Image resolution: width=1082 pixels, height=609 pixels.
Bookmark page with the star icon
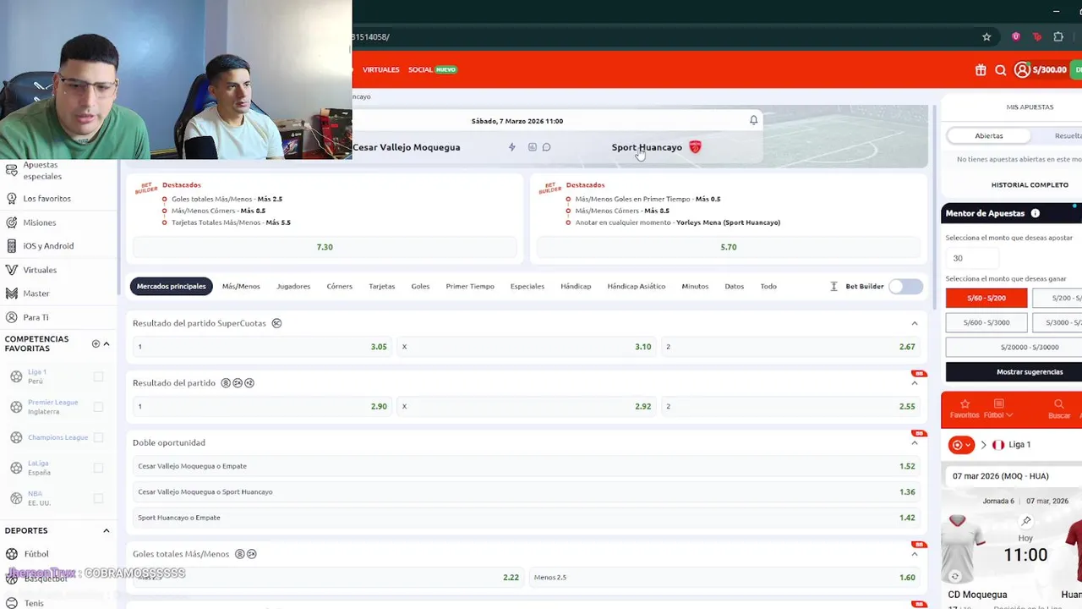(x=986, y=36)
